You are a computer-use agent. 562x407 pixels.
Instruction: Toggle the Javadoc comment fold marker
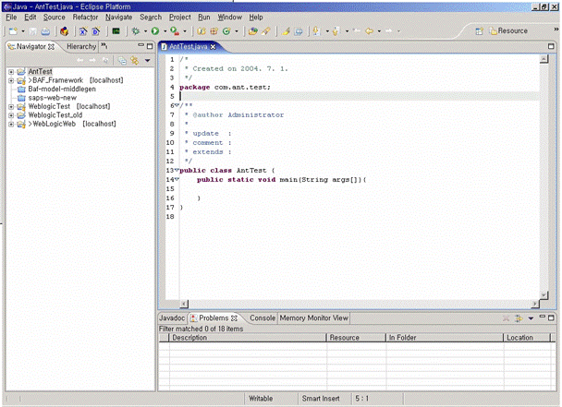176,105
